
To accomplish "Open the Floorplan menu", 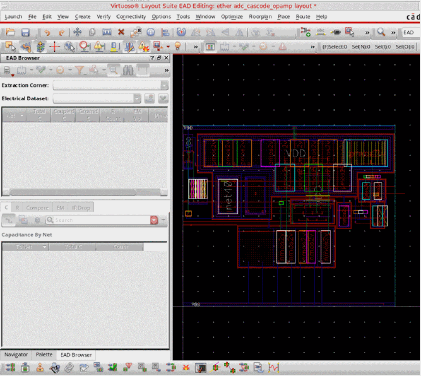I will point(260,17).
